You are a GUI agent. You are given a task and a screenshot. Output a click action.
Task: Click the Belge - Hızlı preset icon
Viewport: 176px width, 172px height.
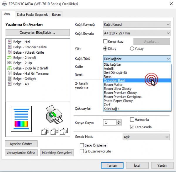click(x=10, y=42)
